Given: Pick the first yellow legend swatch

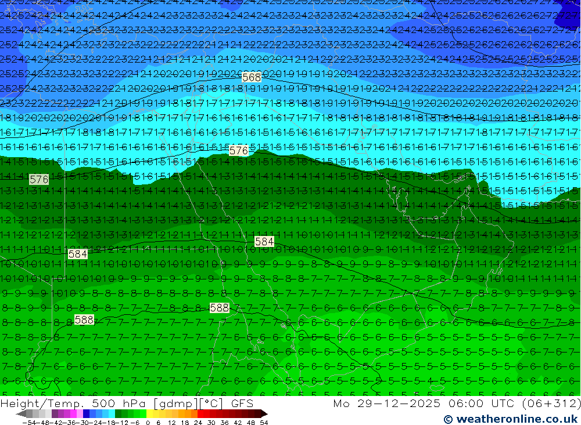Looking at the screenshot, I should (x=149, y=413).
